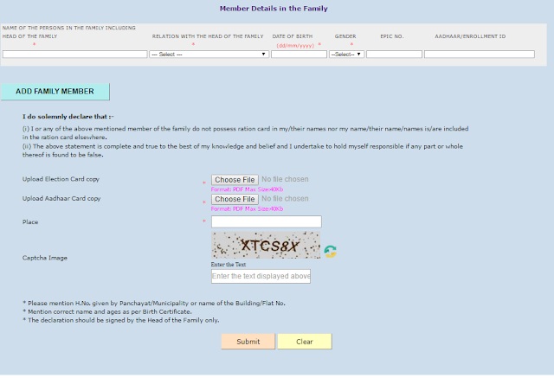Choose file for Aadhaar Card copy
Viewport: 554px width, 378px height.
[x=235, y=199]
